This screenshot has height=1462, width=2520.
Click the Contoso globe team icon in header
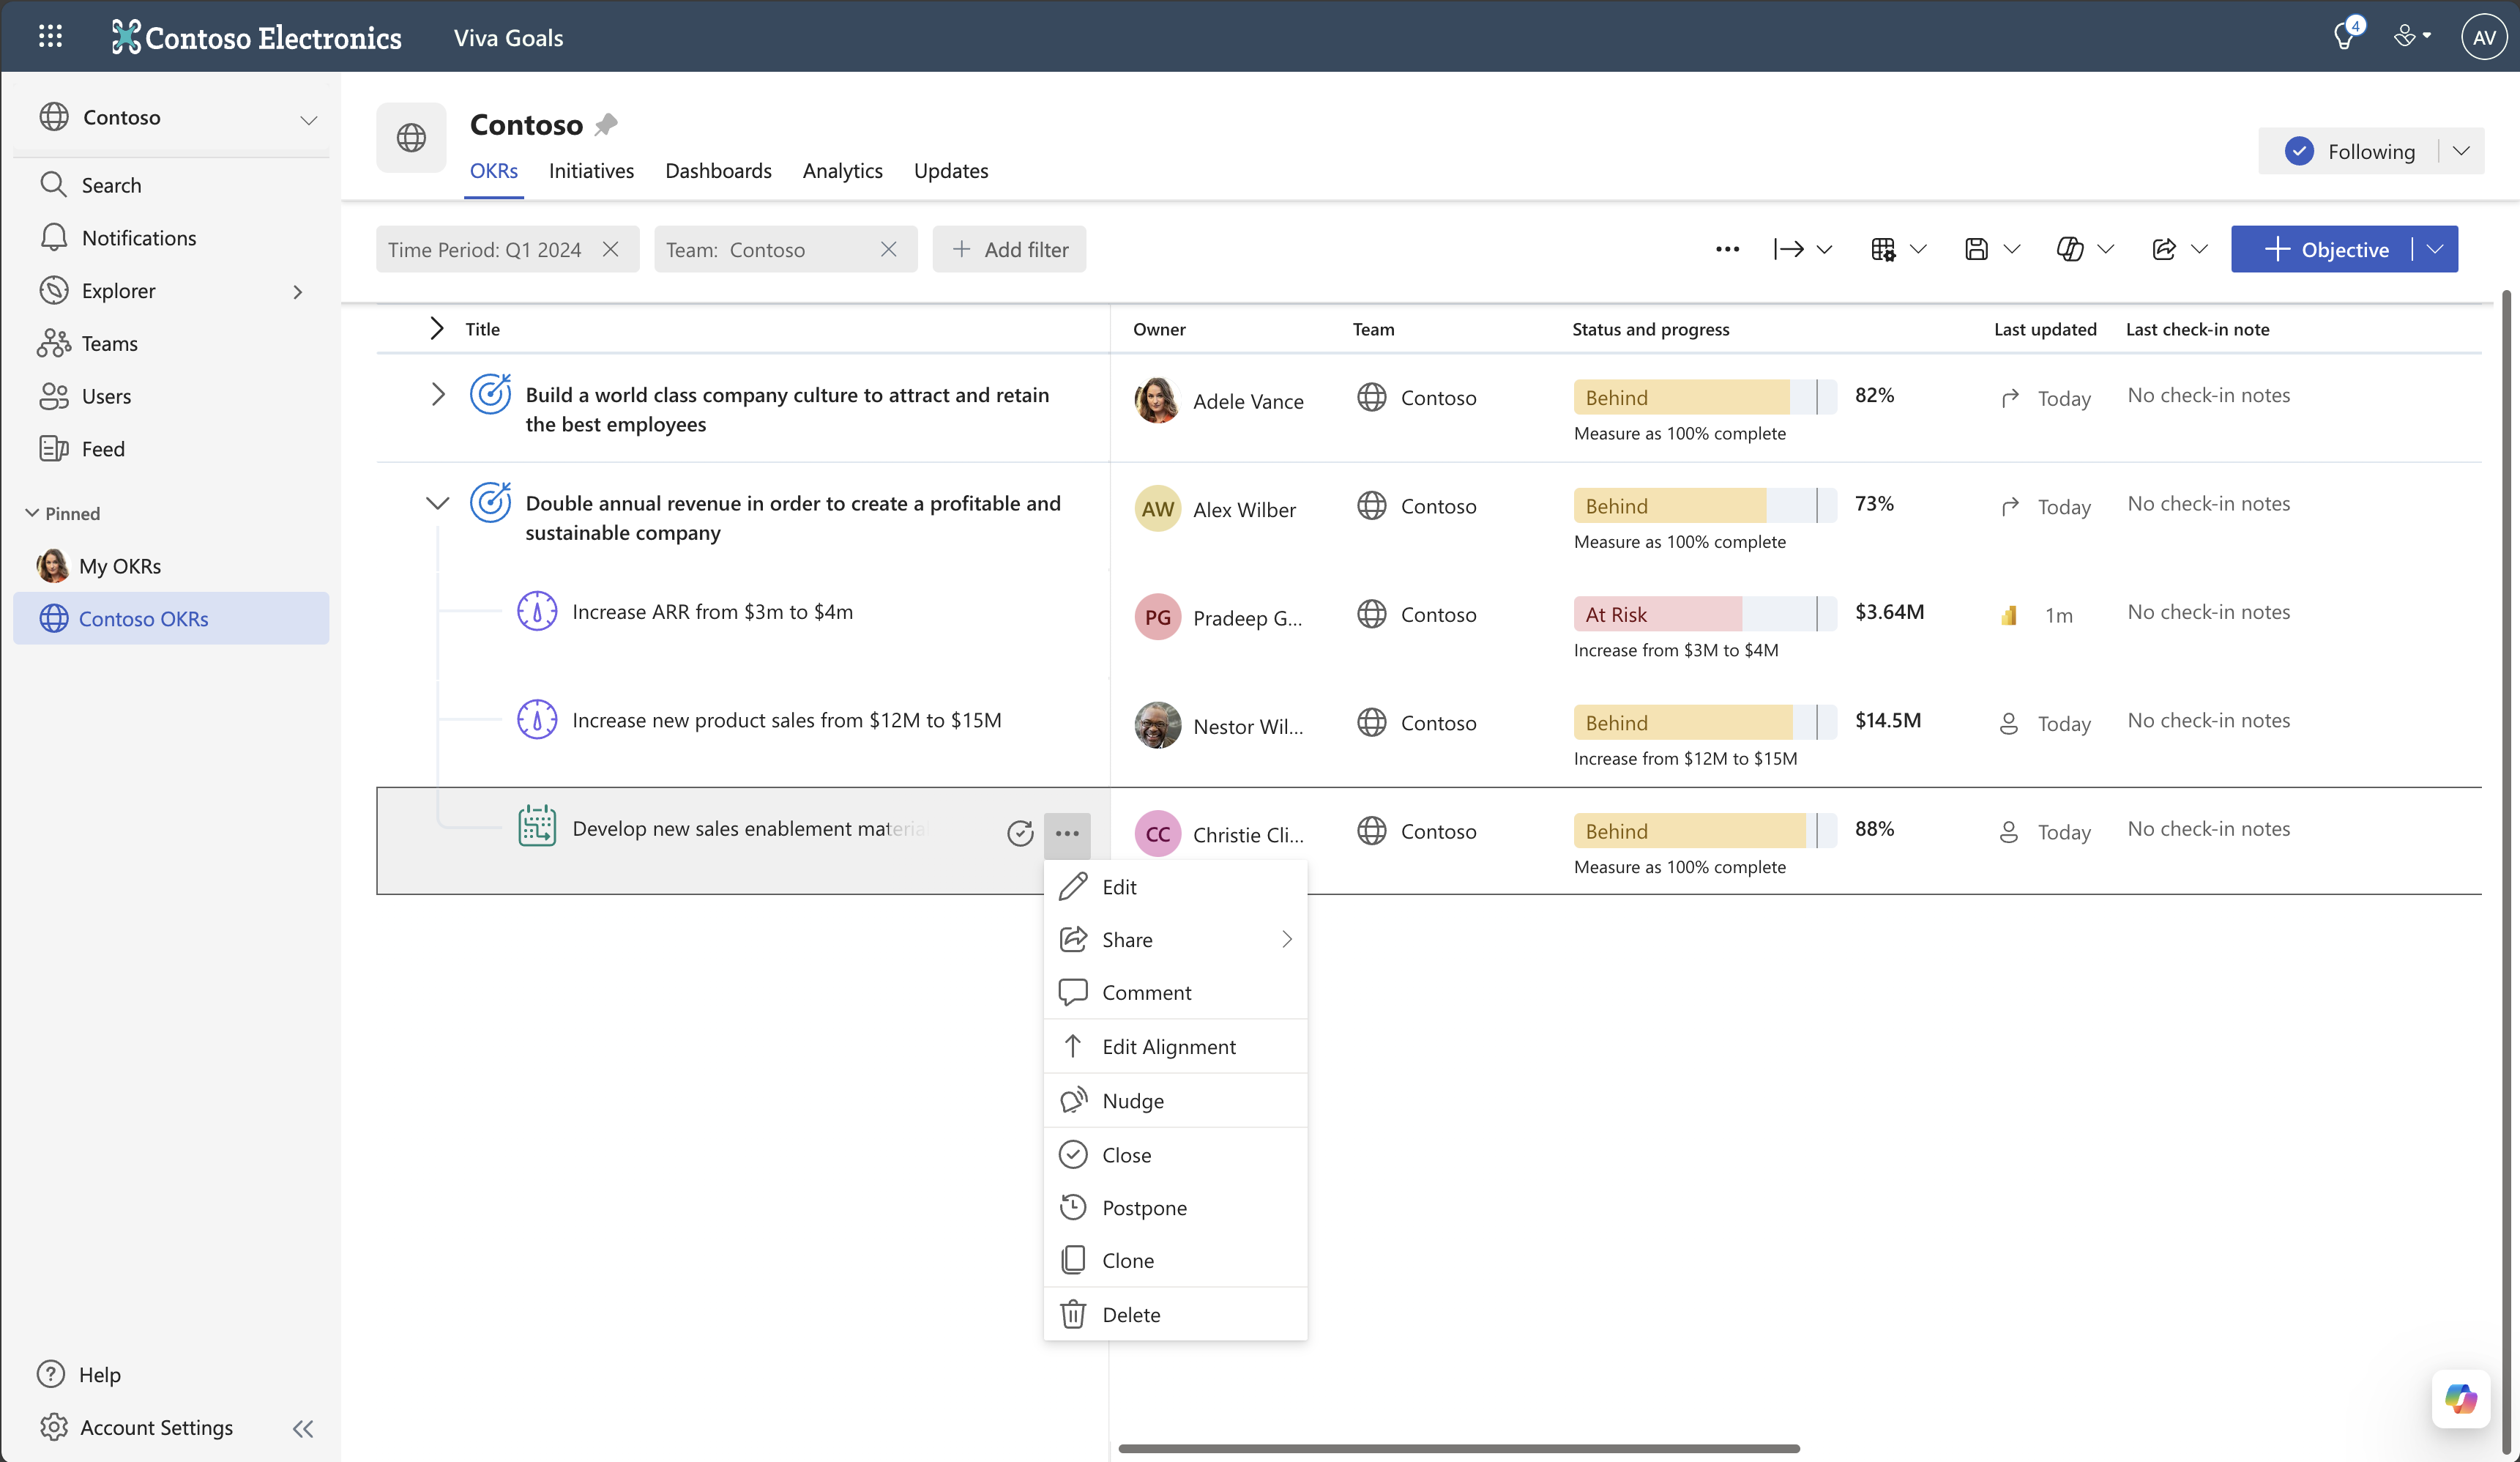411,137
